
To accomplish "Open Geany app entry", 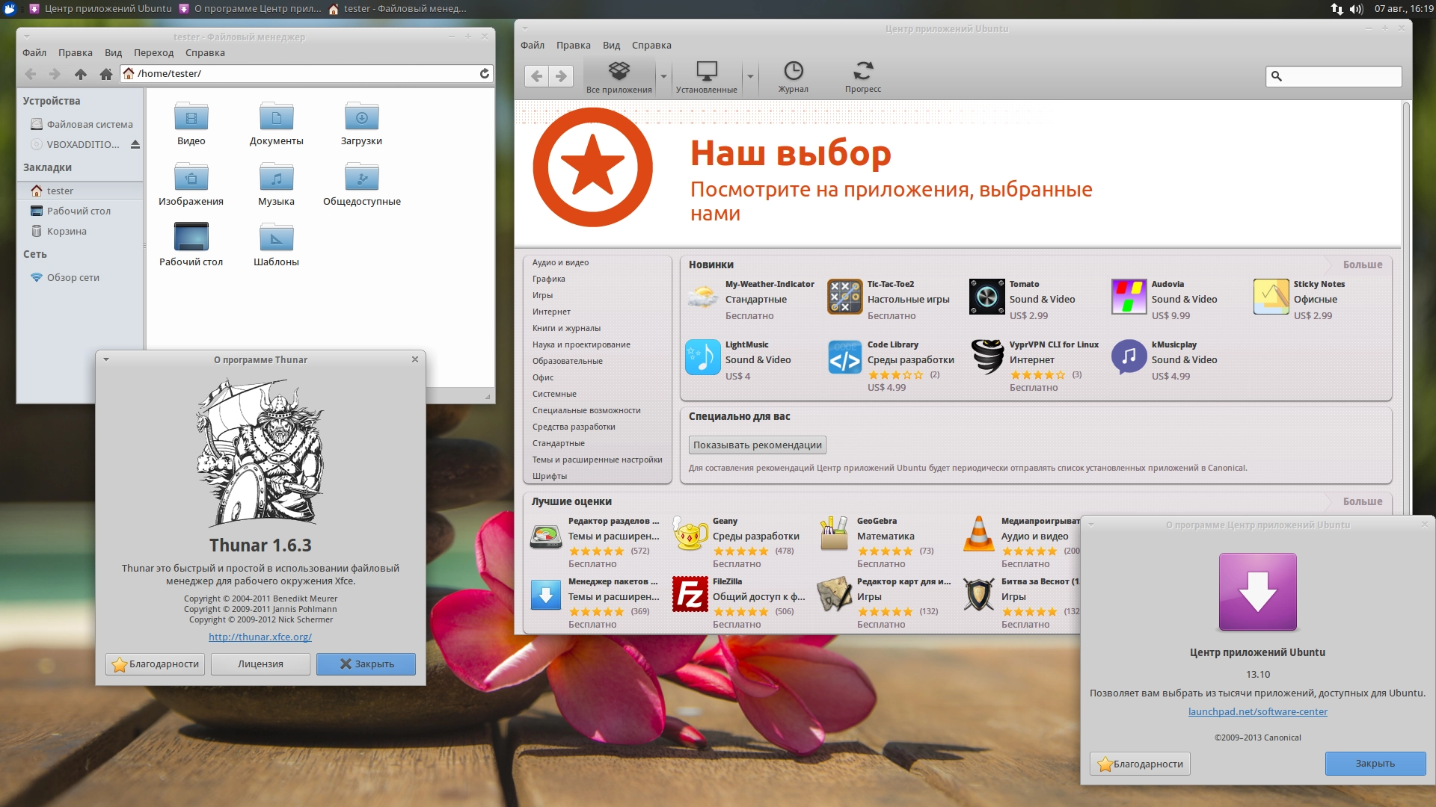I will point(740,542).
